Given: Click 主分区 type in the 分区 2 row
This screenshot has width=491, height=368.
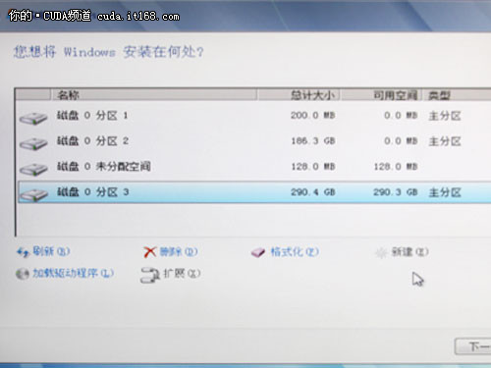Looking at the screenshot, I should point(445,141).
